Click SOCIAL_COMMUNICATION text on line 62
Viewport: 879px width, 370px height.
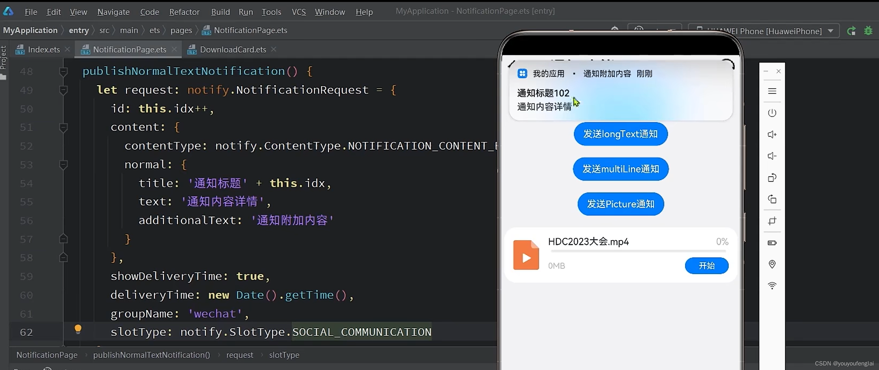click(362, 332)
